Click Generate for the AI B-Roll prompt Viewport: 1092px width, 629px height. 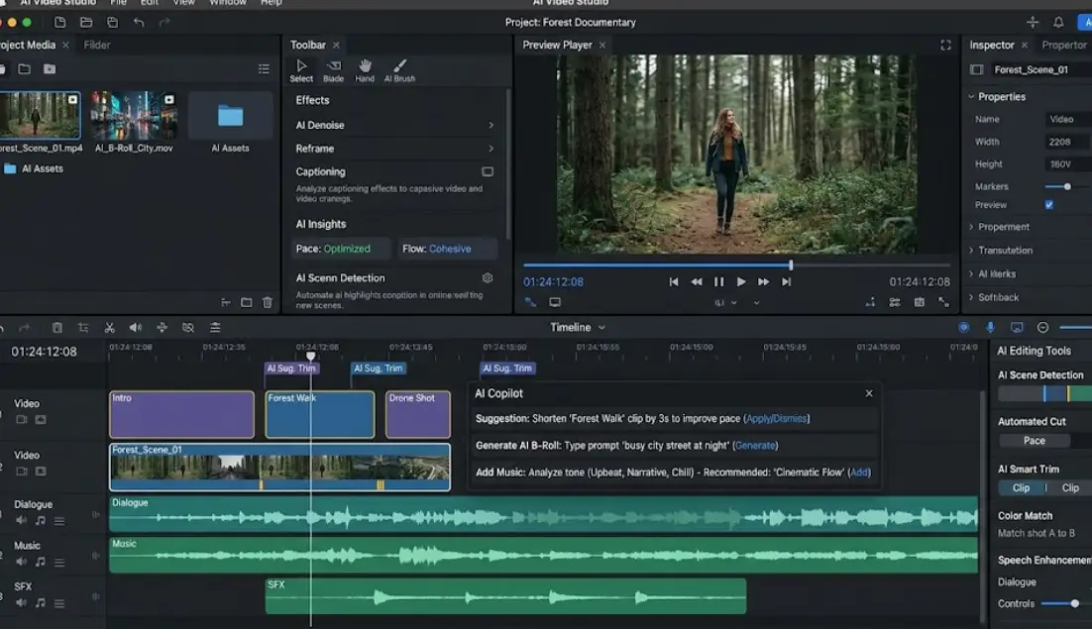[x=755, y=445]
